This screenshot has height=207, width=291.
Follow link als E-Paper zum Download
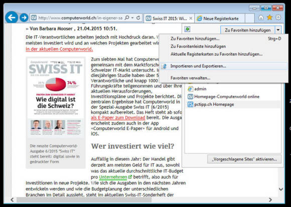[x=118, y=118]
